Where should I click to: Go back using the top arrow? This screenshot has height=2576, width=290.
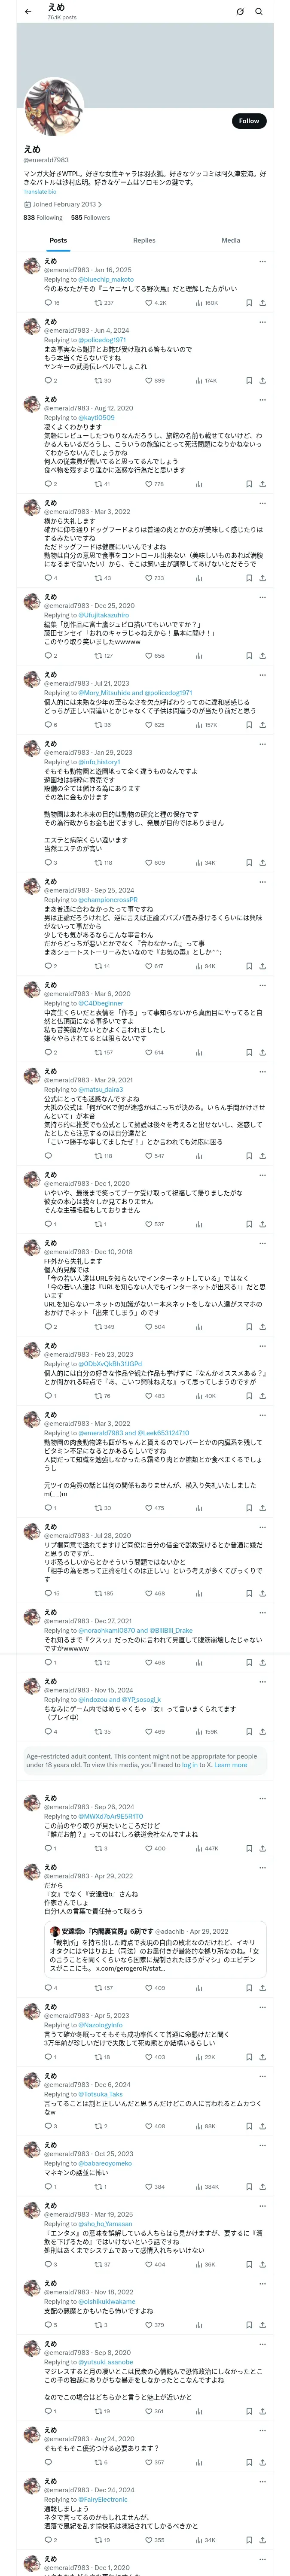pyautogui.click(x=28, y=11)
